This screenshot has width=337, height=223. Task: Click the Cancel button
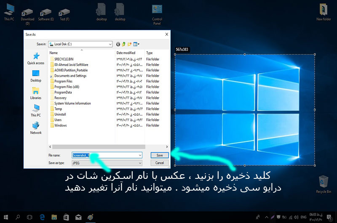tap(160, 163)
